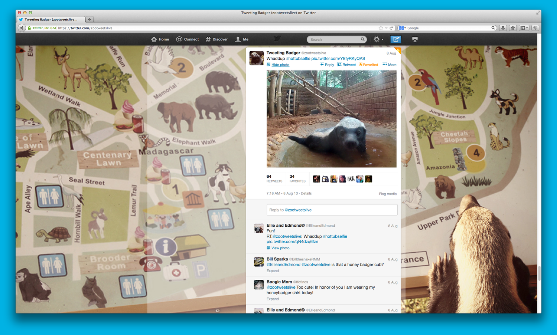Screen dimensions: 557x335
Task: Click the 8 Aug date on the main tweet
Action: tap(391, 53)
